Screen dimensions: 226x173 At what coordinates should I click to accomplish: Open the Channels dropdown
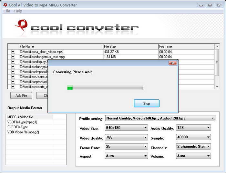pyautogui.click(x=193, y=146)
